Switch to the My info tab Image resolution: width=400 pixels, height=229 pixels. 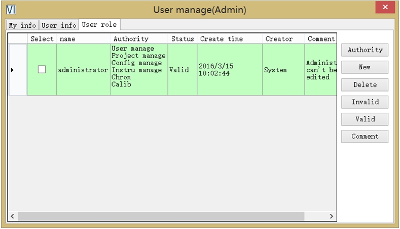coord(22,25)
